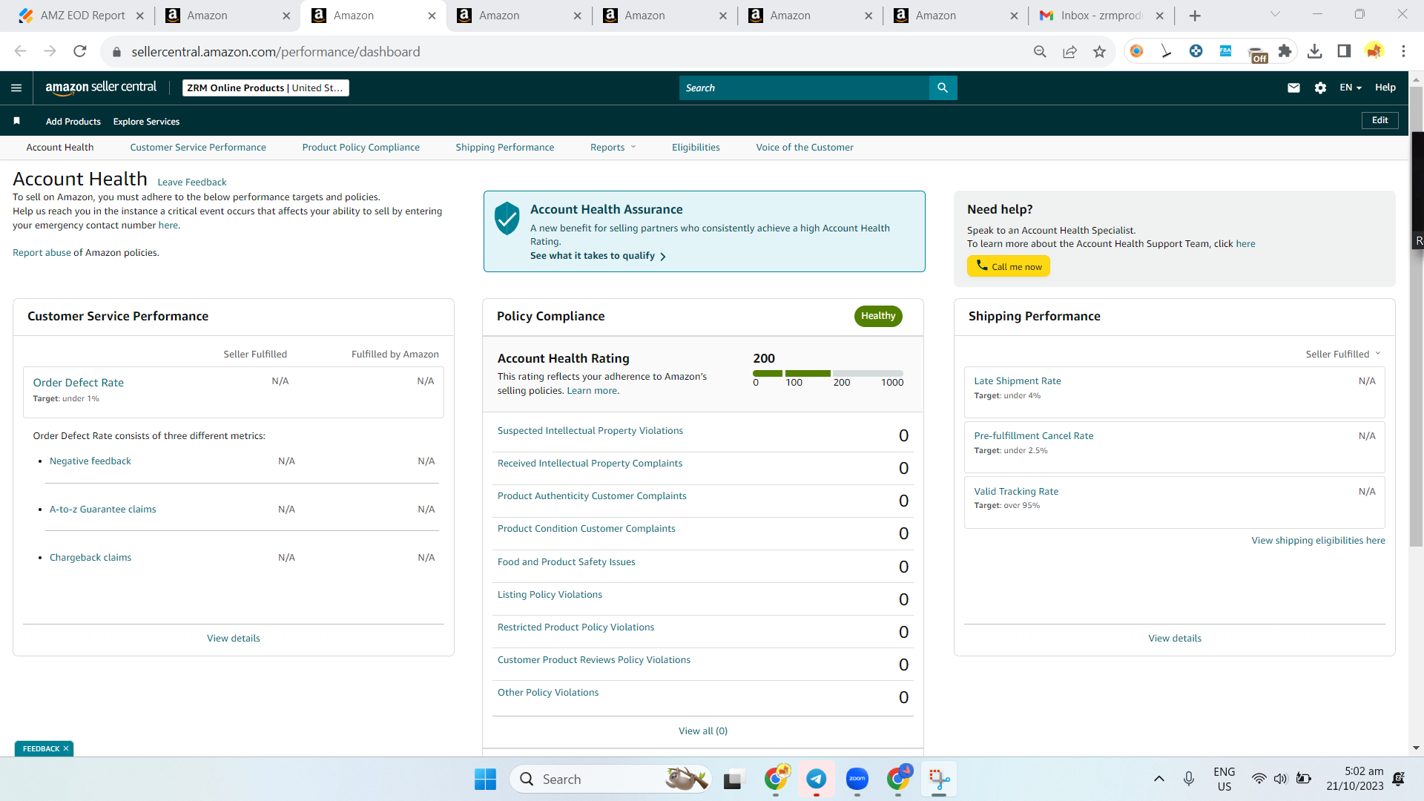Open the browser Extensions puzzle icon
The width and height of the screenshot is (1424, 801).
tap(1285, 51)
